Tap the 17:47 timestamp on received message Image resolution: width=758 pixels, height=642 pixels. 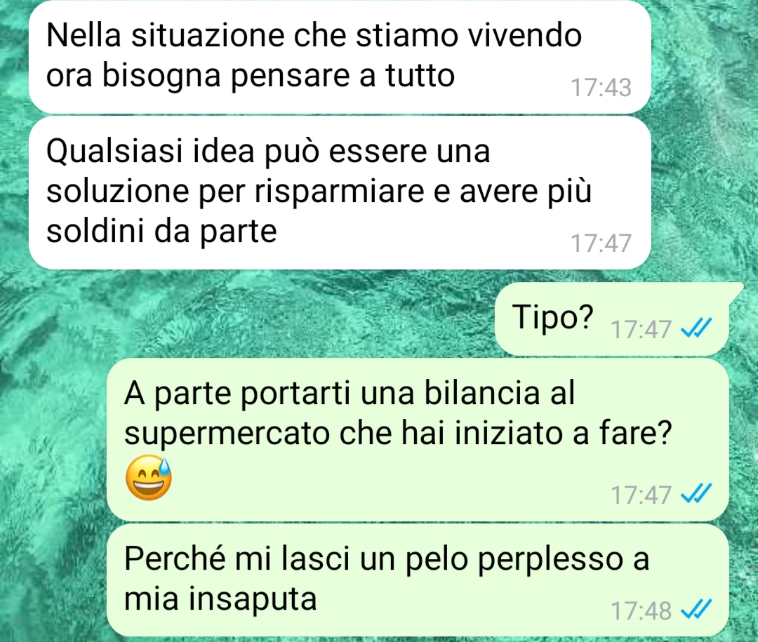(601, 243)
